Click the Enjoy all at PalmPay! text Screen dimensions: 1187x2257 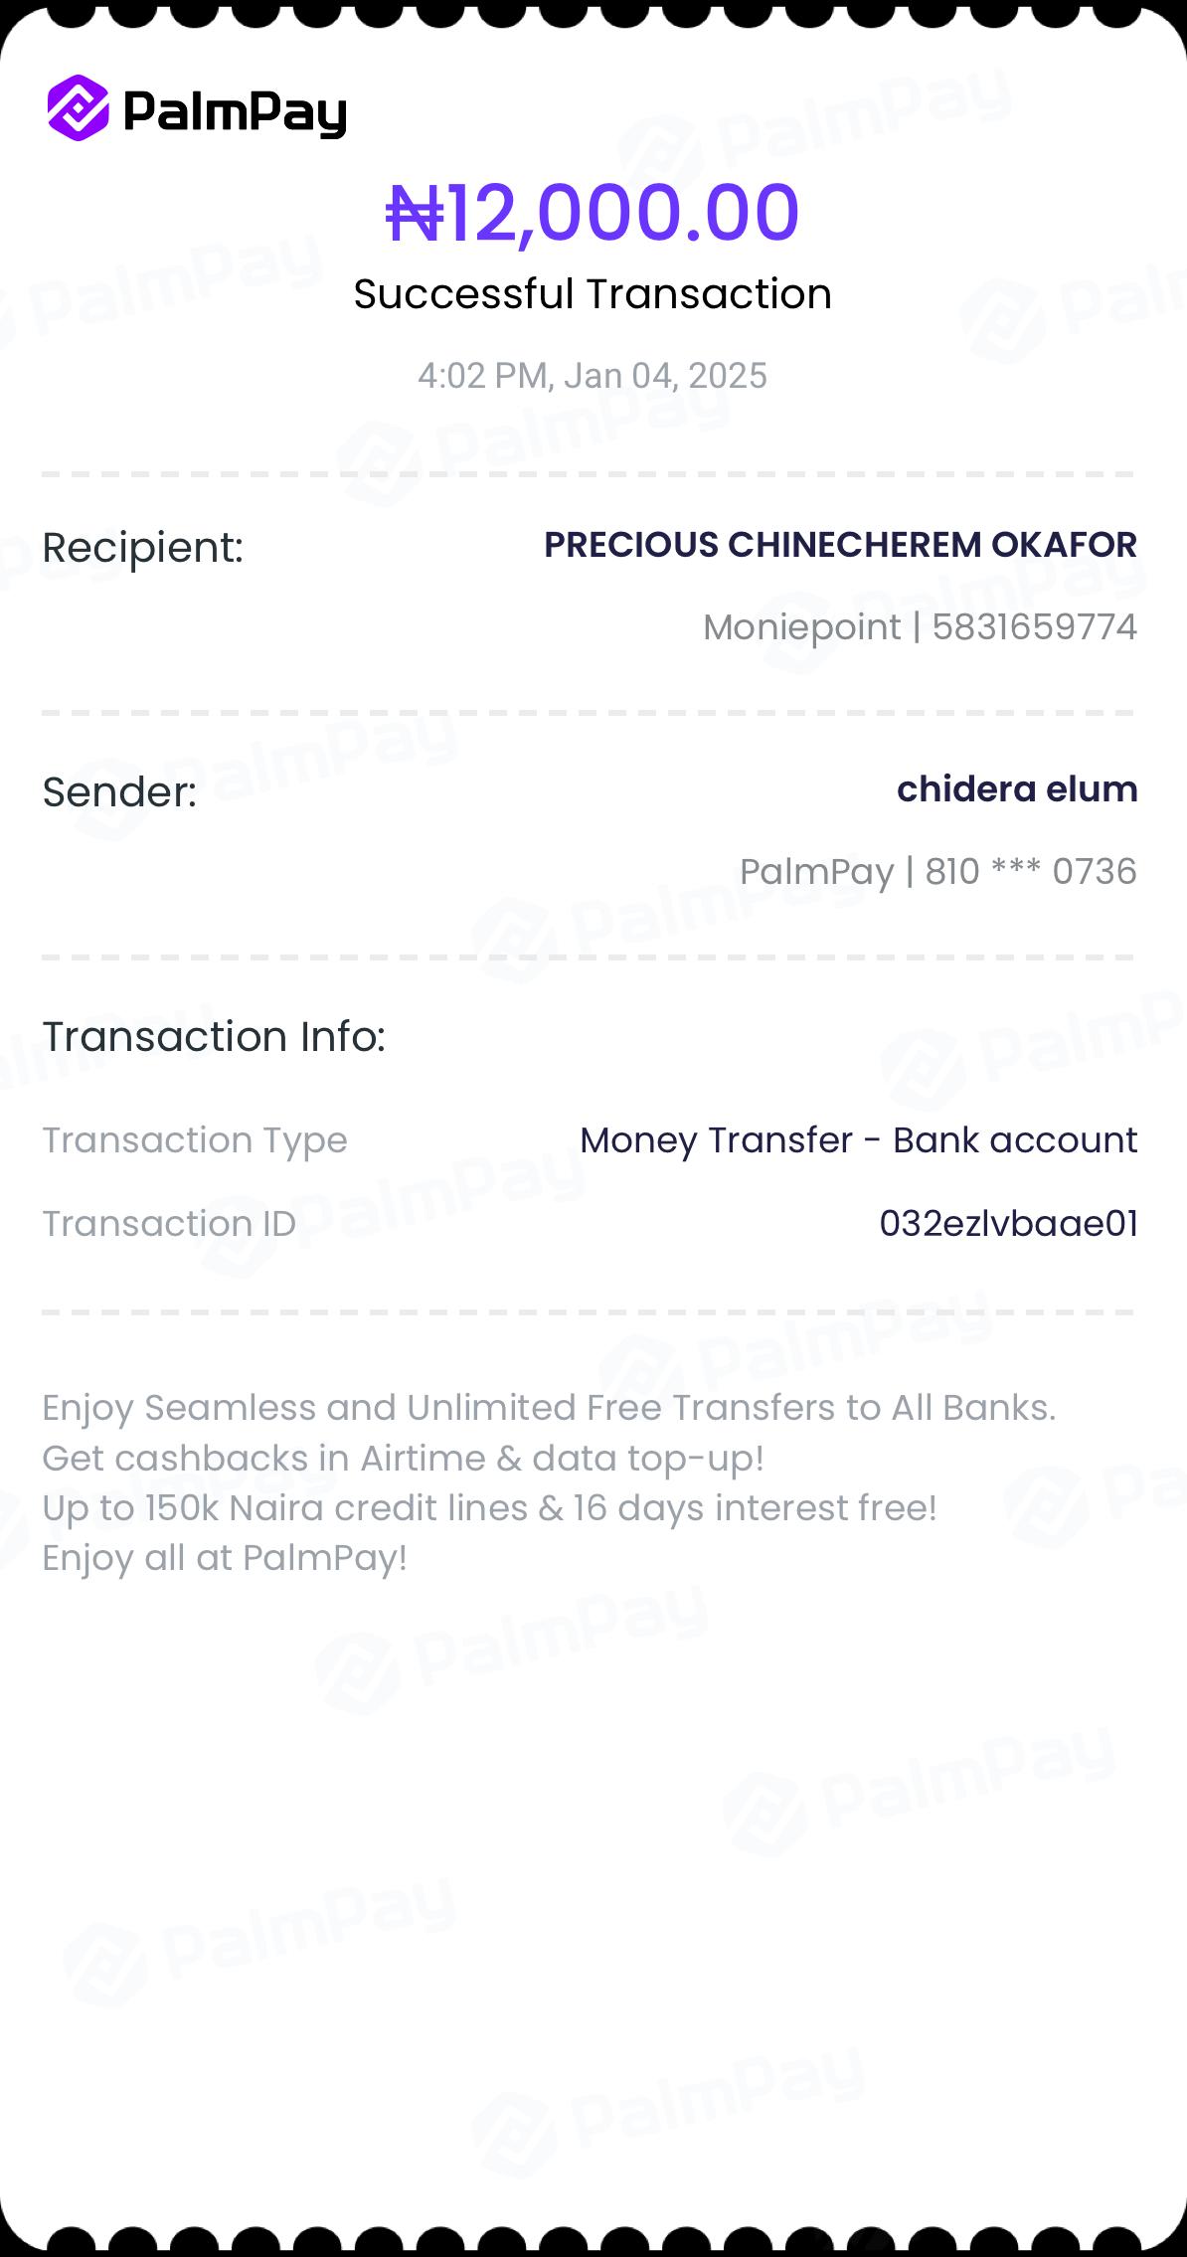[x=225, y=1558]
